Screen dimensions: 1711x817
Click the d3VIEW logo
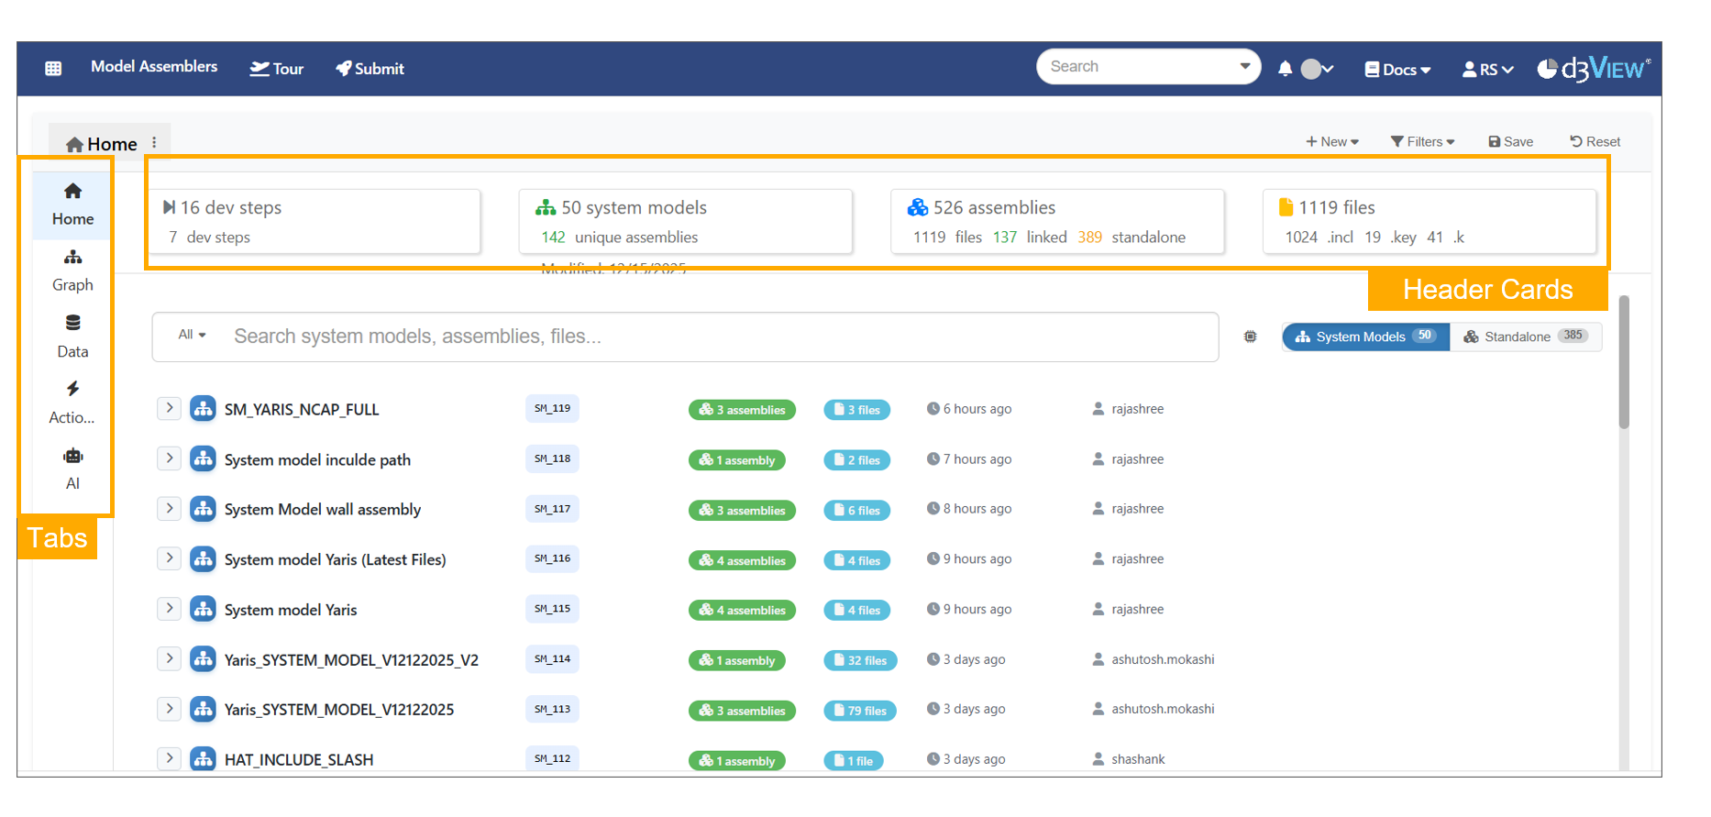pos(1594,69)
